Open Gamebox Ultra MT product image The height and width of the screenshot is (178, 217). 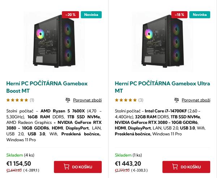tap(162, 42)
